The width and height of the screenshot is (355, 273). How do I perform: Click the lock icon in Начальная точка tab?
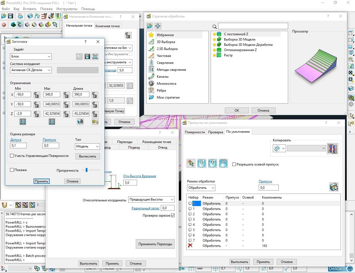[128, 35]
